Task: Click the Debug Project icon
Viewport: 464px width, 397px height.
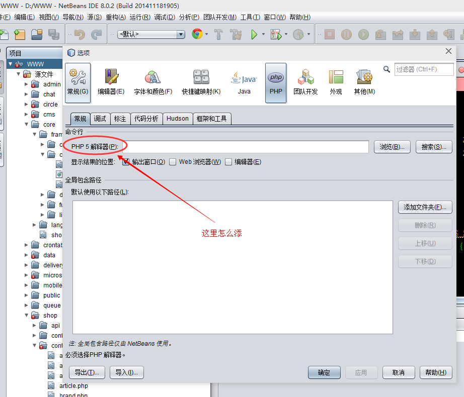Action: coord(276,35)
